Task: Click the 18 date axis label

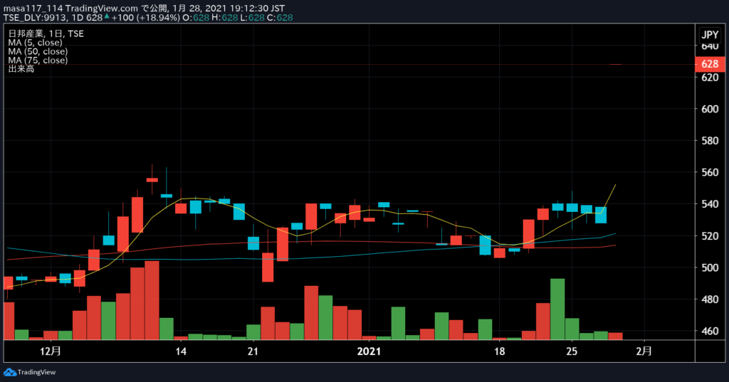Action: tap(499, 351)
